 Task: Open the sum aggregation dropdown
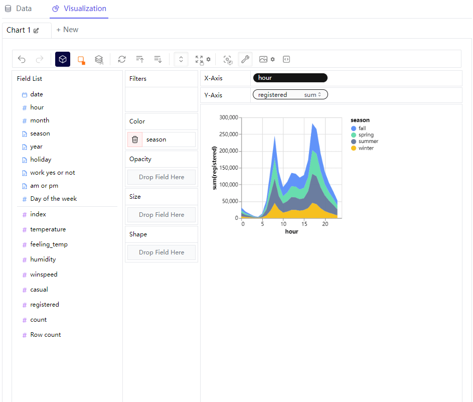click(x=313, y=95)
